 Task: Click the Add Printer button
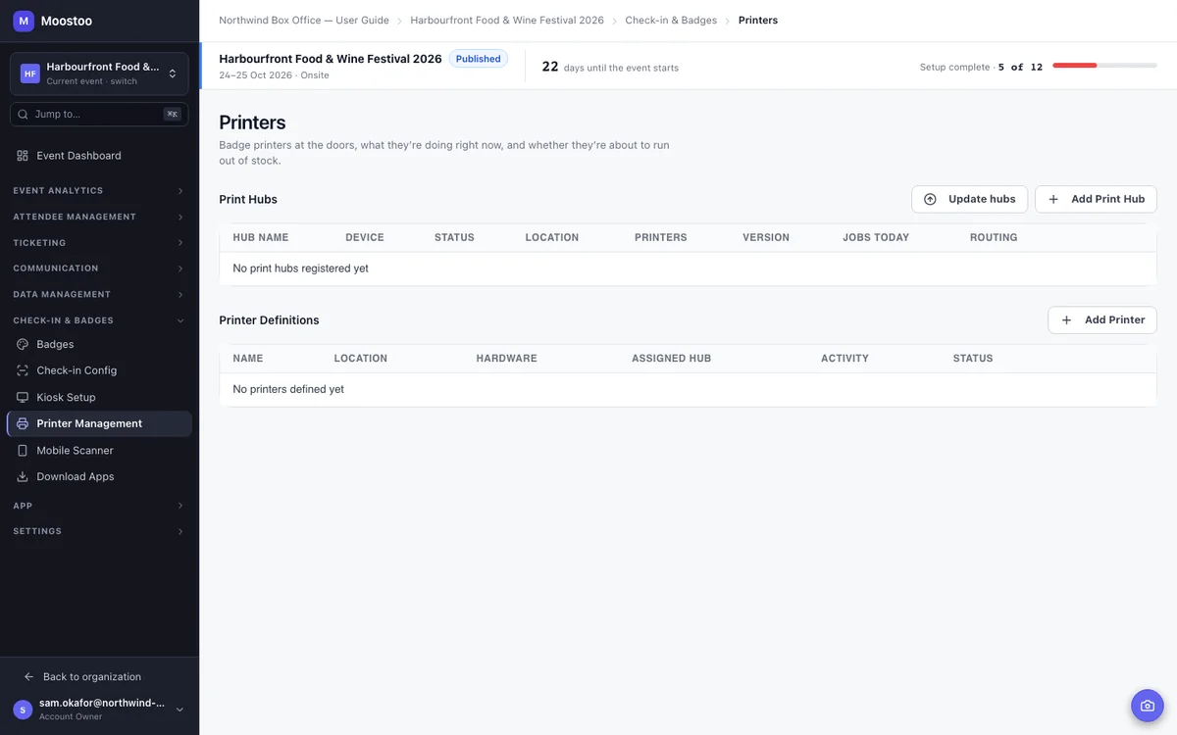pyautogui.click(x=1102, y=320)
